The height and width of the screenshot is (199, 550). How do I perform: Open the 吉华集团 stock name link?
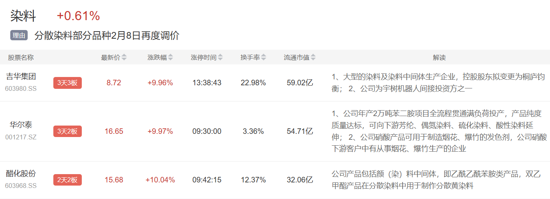pos(21,77)
